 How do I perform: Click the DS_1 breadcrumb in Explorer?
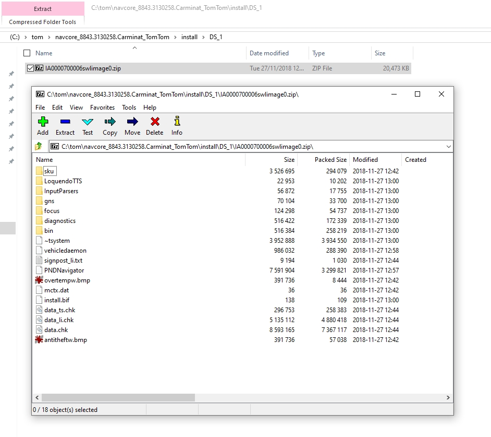[216, 37]
